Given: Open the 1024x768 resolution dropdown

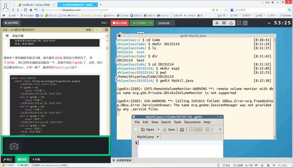Looking at the screenshot, I should click(x=165, y=23).
